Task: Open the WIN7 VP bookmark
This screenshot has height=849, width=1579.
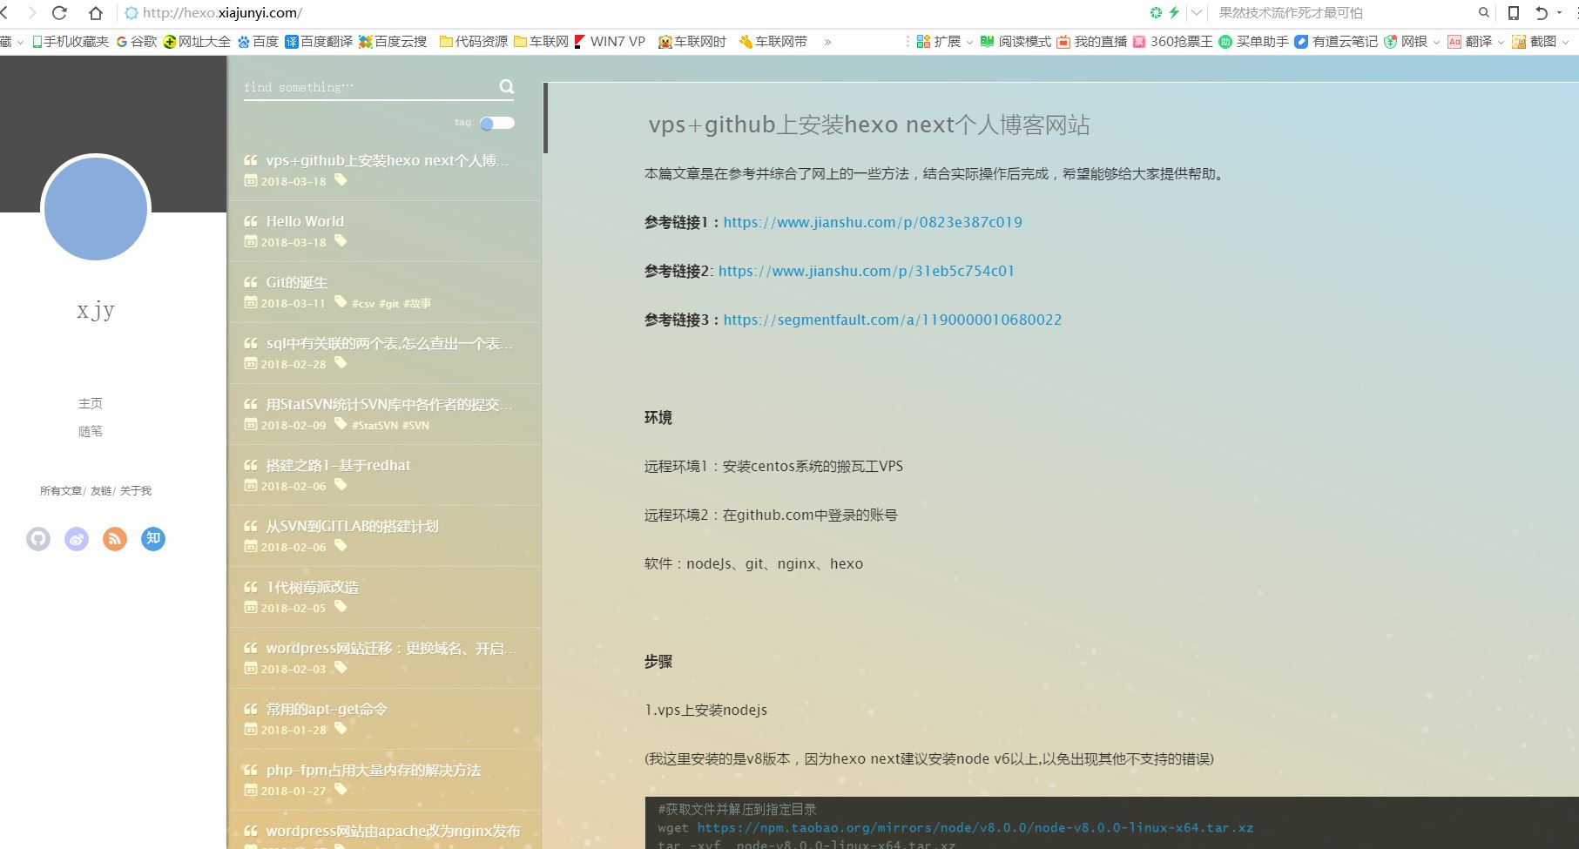Action: 610,41
